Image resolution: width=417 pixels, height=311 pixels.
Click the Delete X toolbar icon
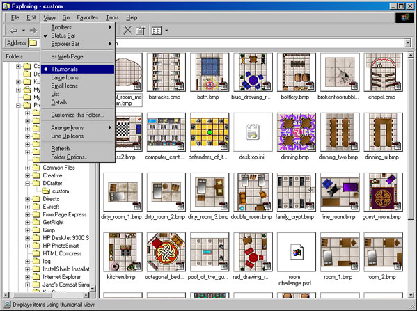[127, 31]
